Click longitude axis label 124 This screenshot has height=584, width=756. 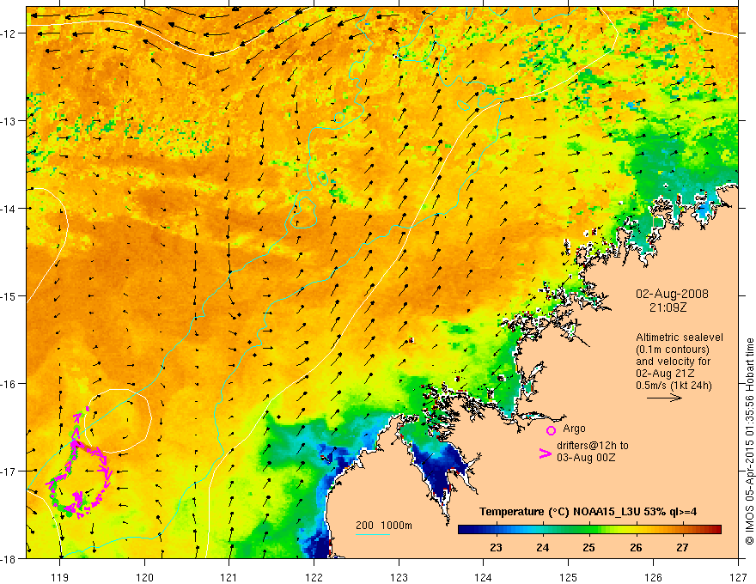coord(484,577)
